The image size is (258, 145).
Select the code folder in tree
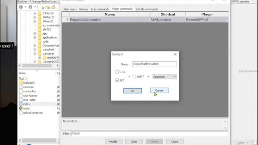point(46,41)
